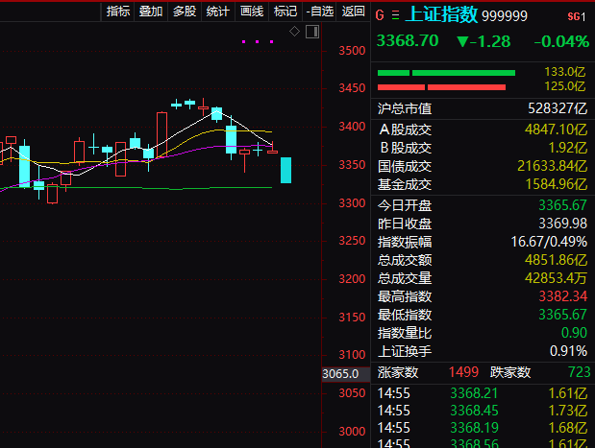Click 指数振幅 value 16.67/0.49%
This screenshot has height=448, width=595.
pyautogui.click(x=549, y=242)
